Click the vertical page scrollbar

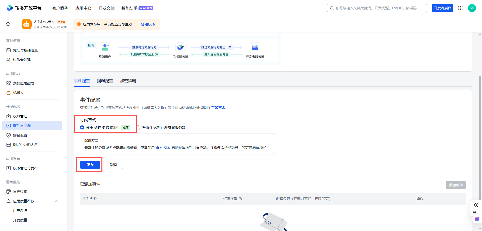click(x=480, y=126)
